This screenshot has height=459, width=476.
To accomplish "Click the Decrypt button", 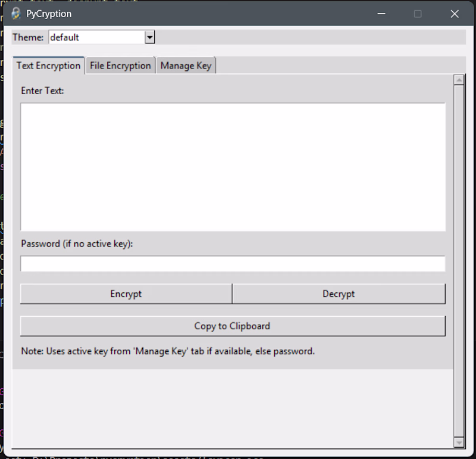I will 339,293.
